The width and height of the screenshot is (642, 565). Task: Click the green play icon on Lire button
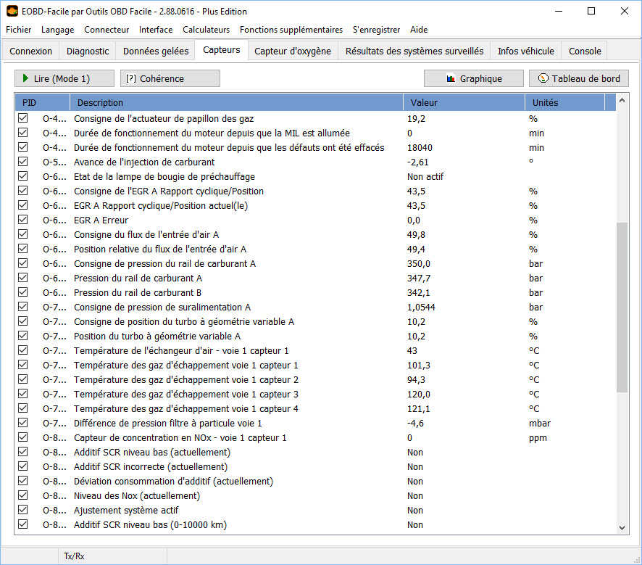[26, 78]
